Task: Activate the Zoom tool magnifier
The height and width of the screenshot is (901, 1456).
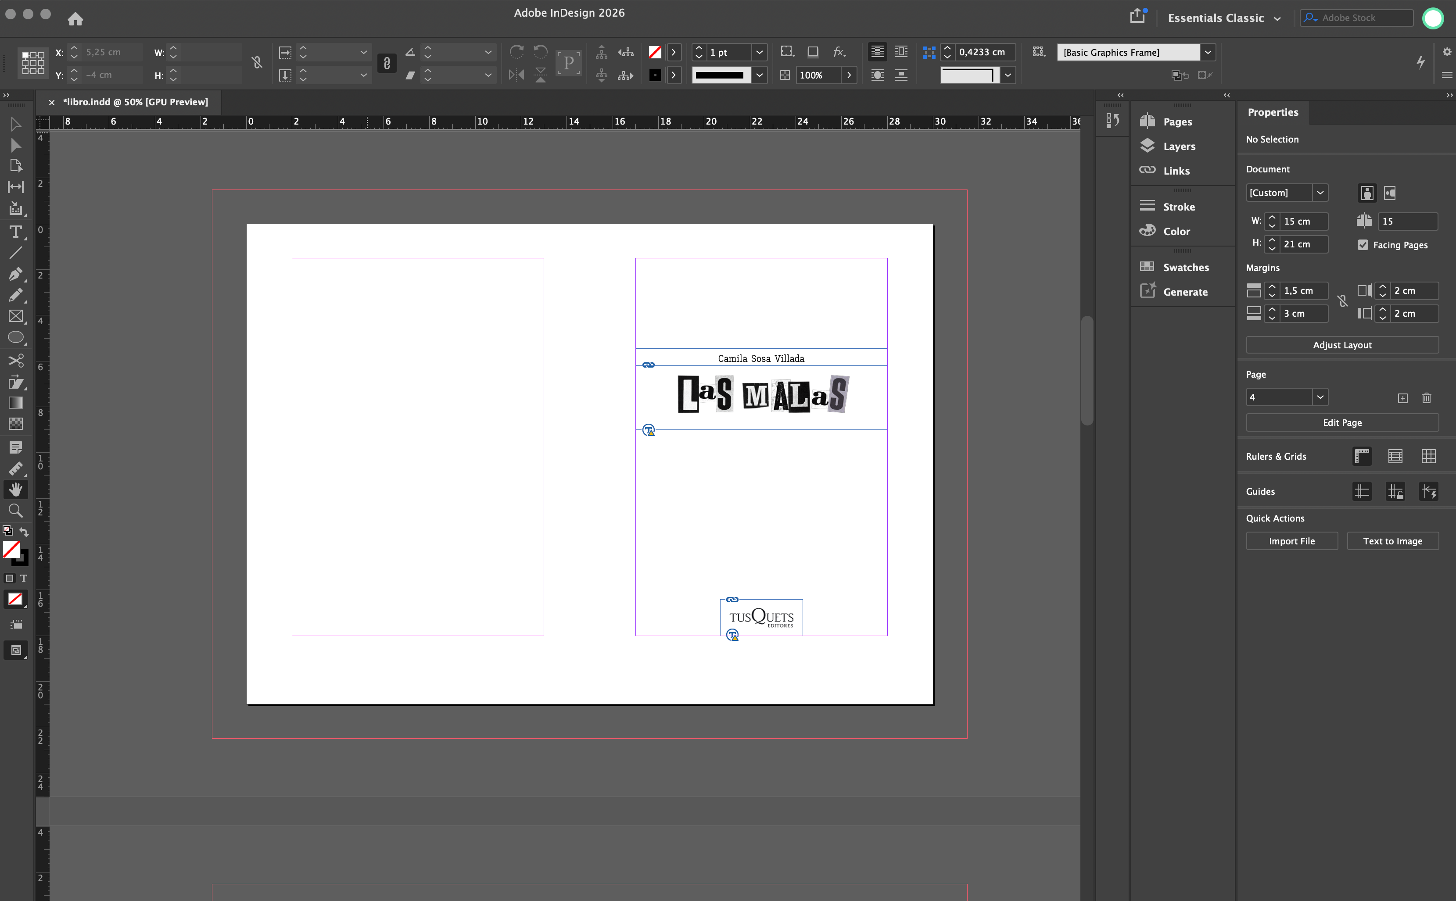Action: click(15, 511)
